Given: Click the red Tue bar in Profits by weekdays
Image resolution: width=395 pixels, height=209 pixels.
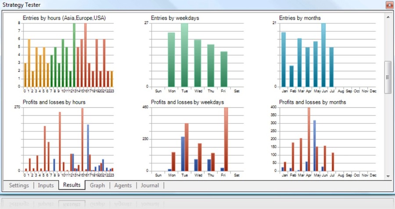Looking at the screenshot, I should [187, 147].
